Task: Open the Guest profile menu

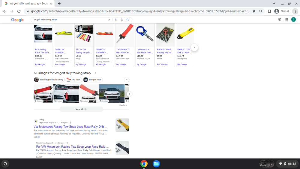Action: tap(282, 11)
